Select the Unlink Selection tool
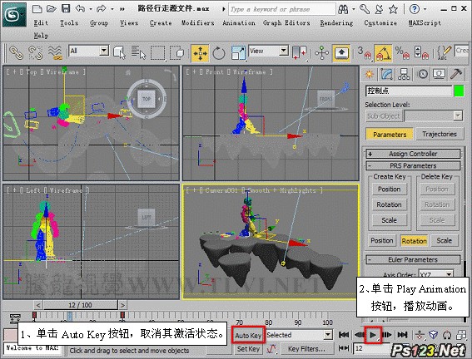The image size is (472, 359). pyautogui.click(x=35, y=52)
